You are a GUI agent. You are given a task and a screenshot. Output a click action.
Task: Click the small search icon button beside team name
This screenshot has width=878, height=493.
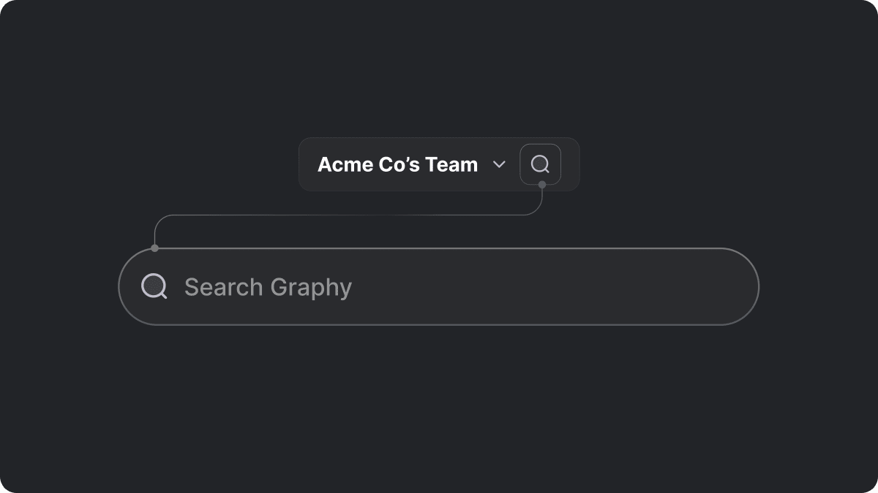540,164
